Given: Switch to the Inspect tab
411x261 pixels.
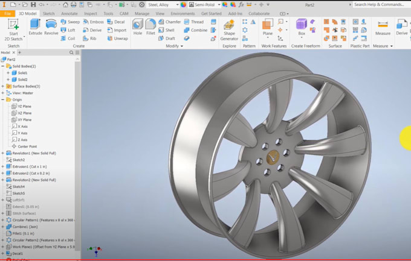Looking at the screenshot, I should [x=91, y=13].
